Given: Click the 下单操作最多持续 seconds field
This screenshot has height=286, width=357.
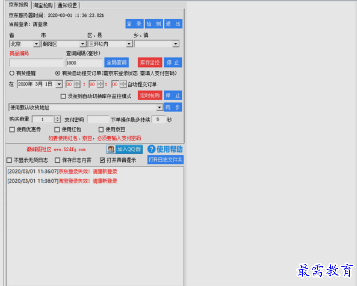Looking at the screenshot, I should [x=158, y=119].
